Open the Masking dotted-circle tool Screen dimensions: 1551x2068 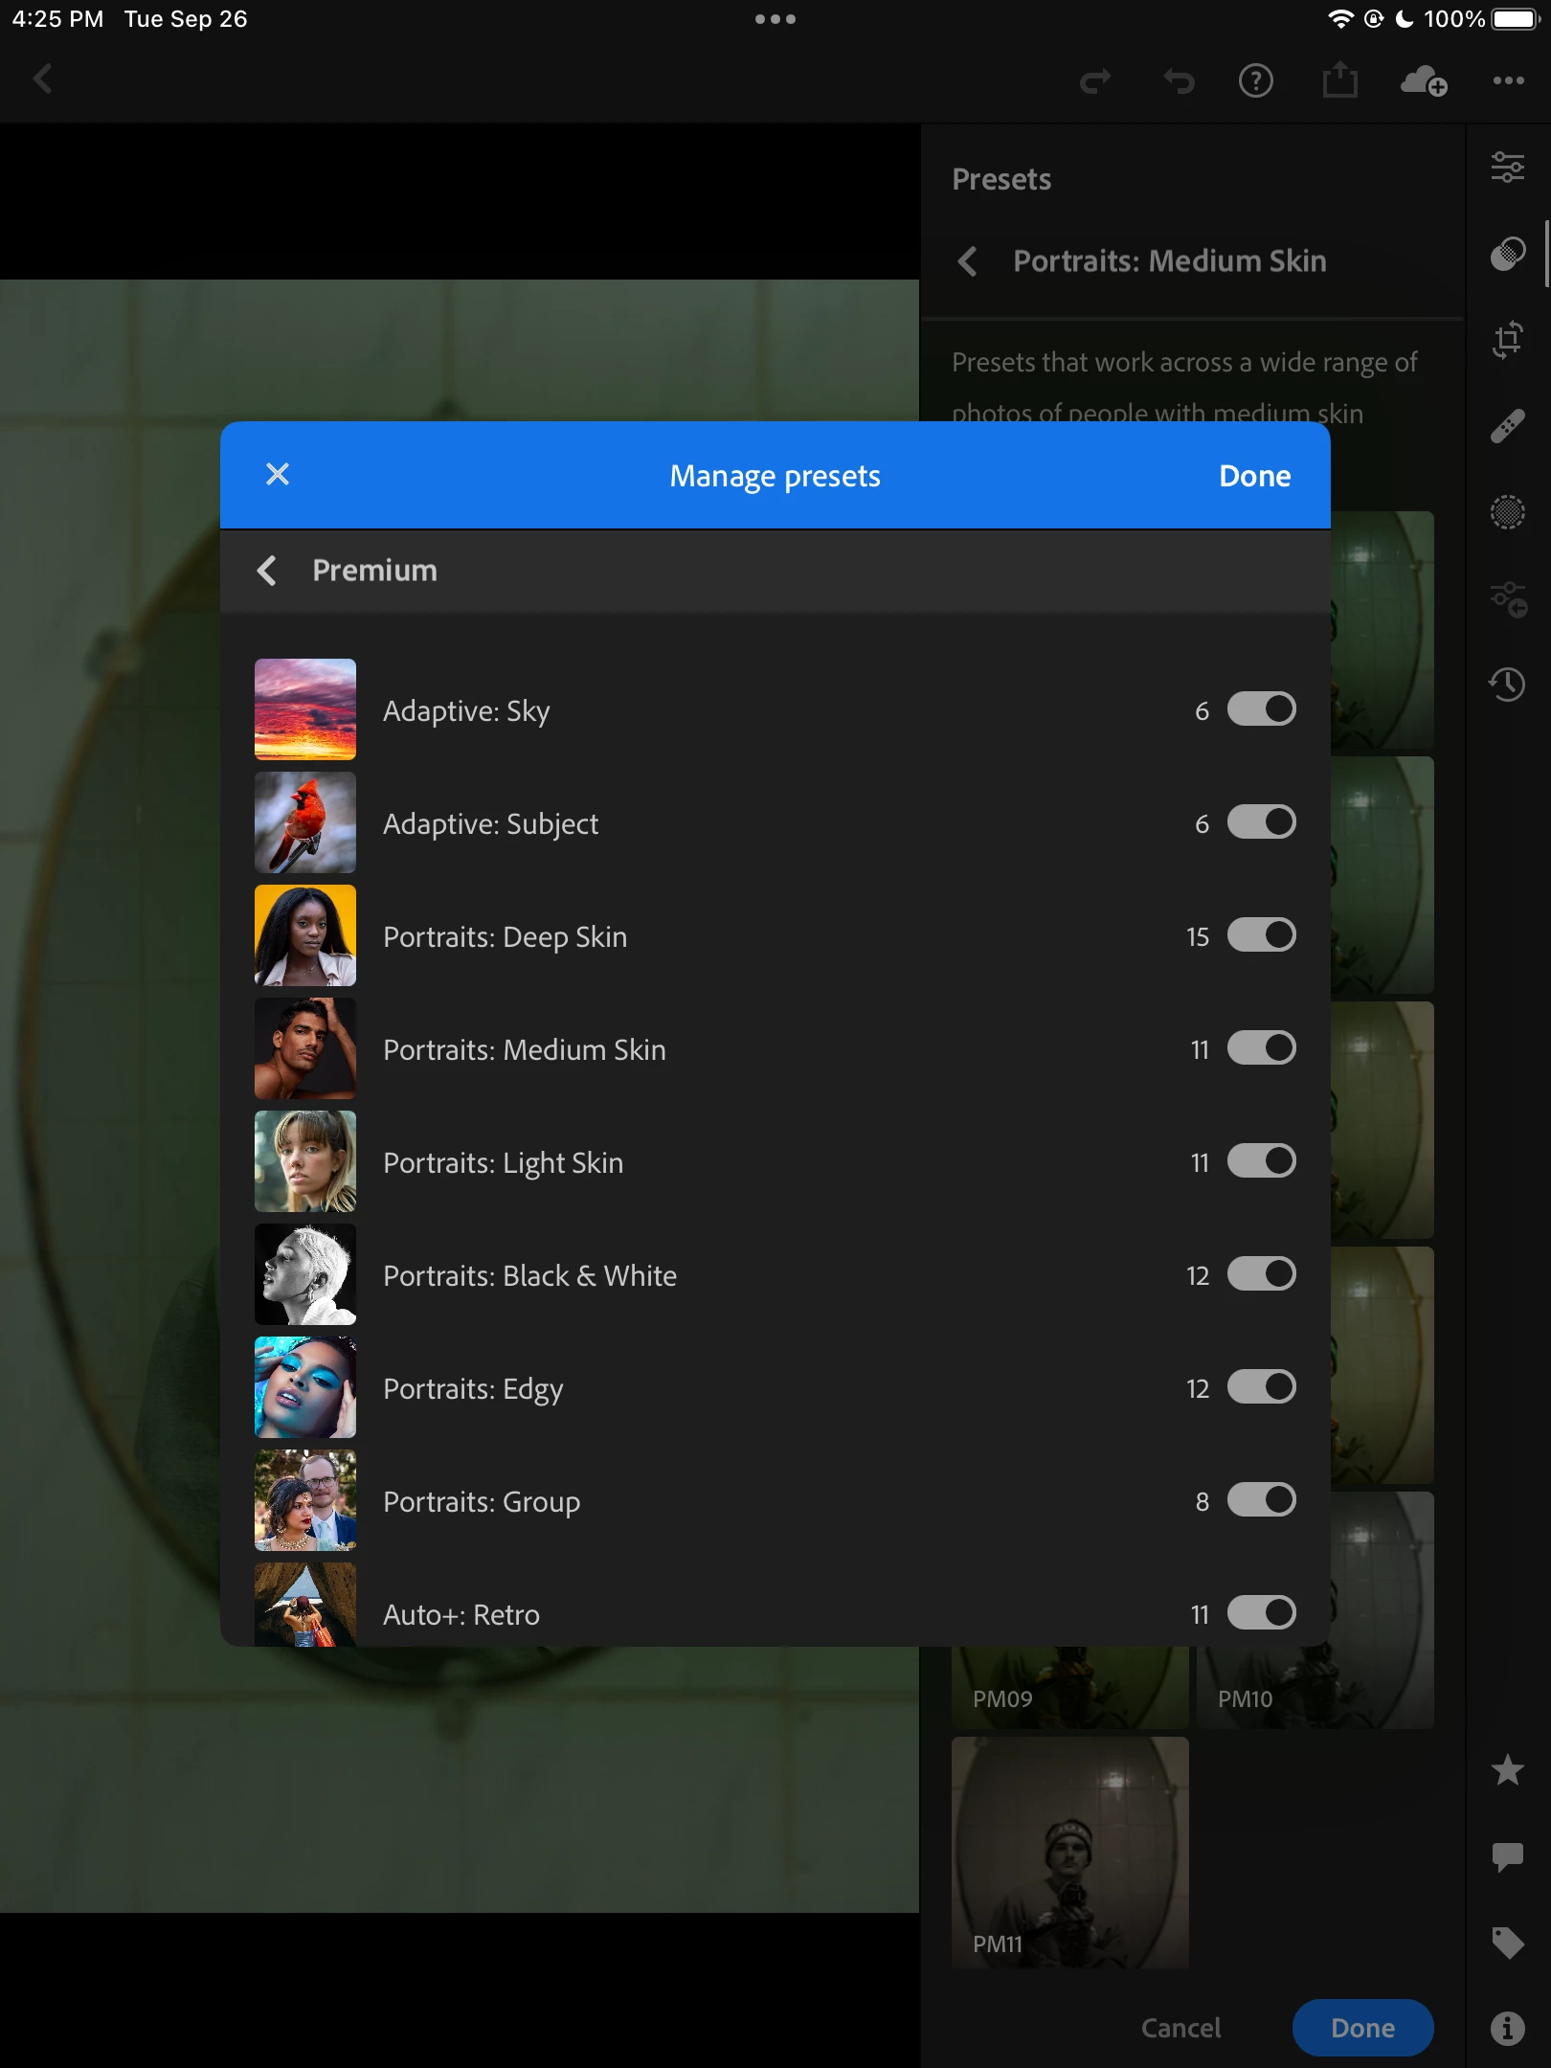click(1508, 512)
